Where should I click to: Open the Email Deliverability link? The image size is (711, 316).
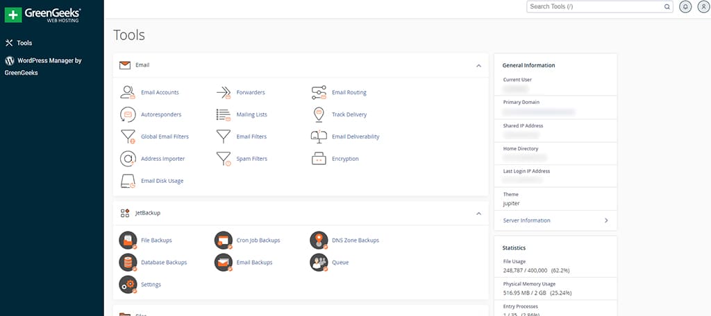(355, 137)
